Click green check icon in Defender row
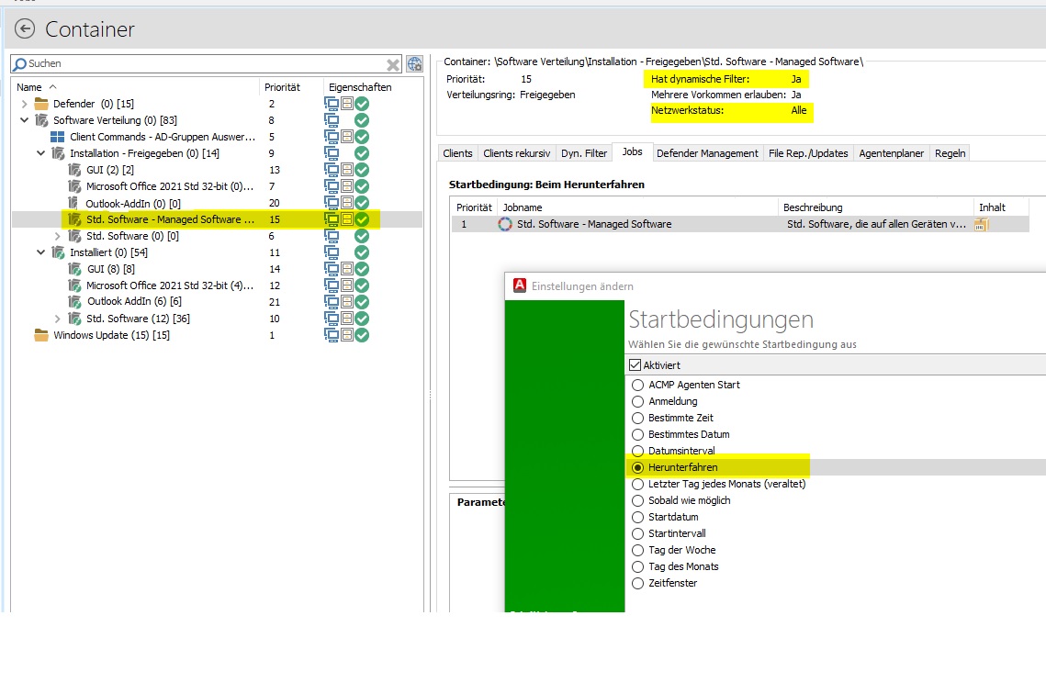 [x=362, y=104]
